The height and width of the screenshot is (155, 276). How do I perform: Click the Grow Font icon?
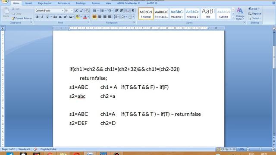(77, 11)
